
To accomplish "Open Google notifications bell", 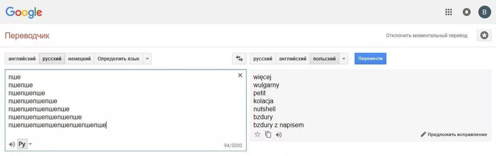I will click(x=467, y=12).
